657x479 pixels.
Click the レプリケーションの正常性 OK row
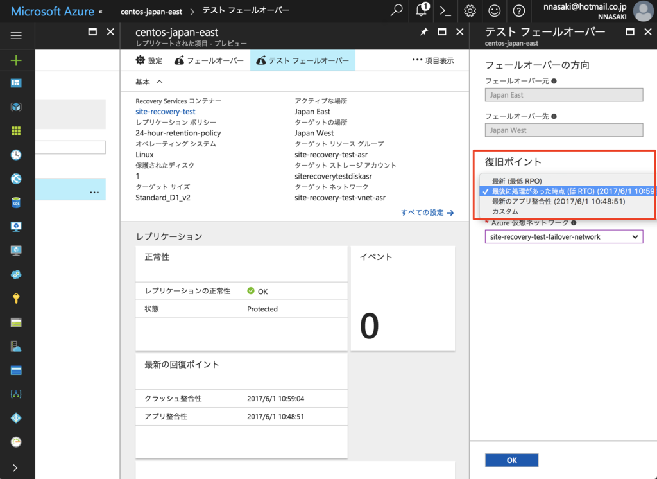pos(241,291)
